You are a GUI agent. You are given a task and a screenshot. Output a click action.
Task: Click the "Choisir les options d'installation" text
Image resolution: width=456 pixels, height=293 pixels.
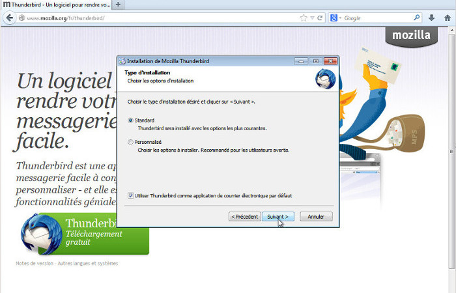click(160, 81)
